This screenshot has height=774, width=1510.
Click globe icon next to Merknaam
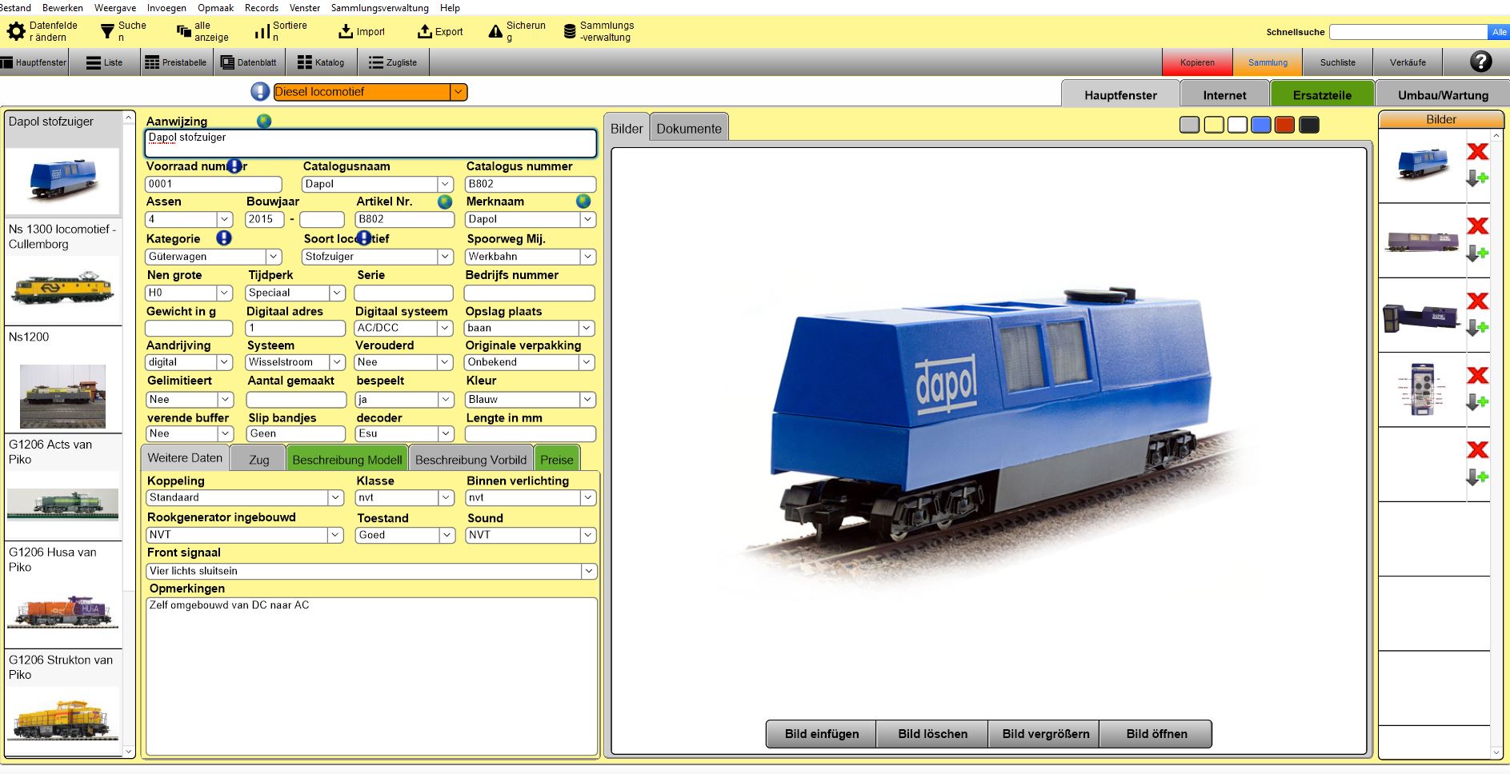coord(583,201)
